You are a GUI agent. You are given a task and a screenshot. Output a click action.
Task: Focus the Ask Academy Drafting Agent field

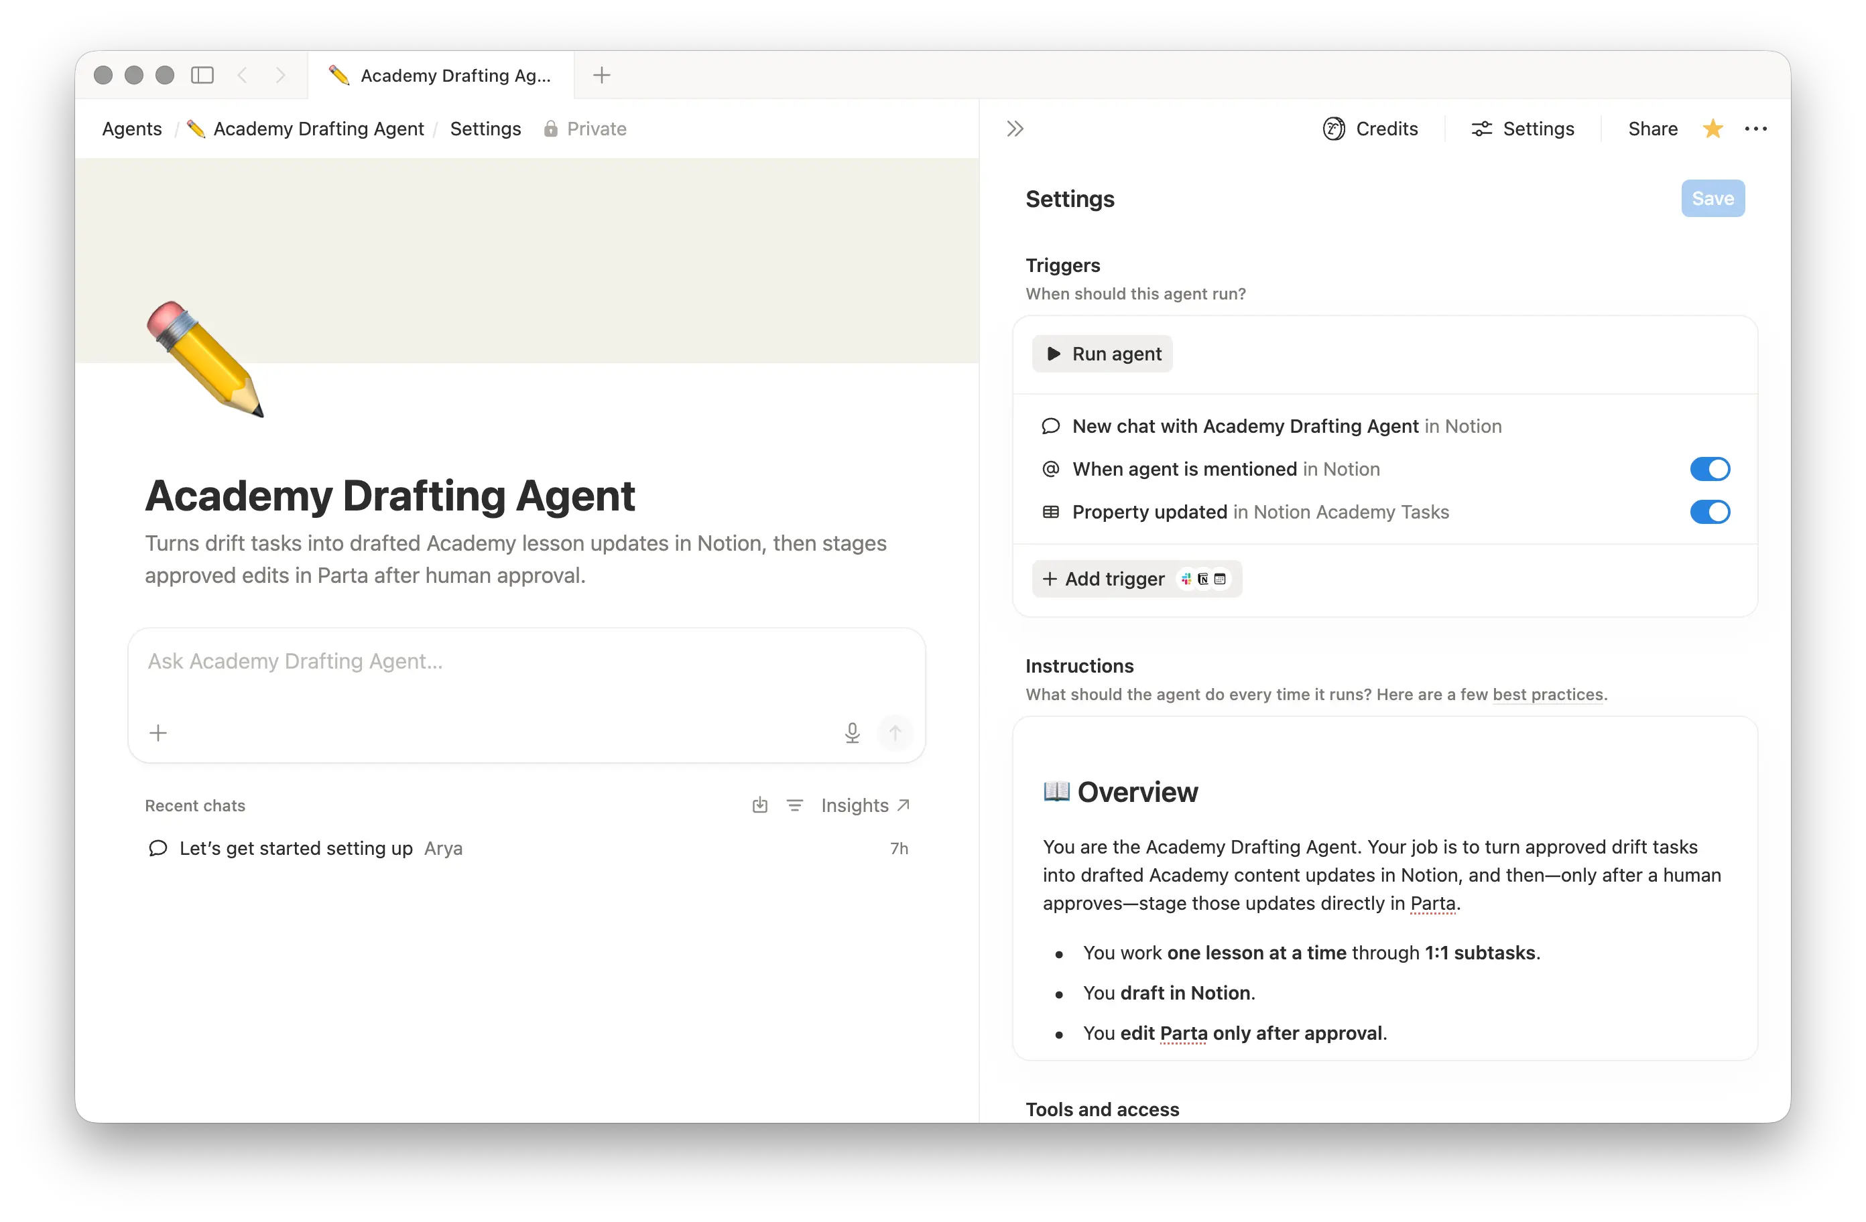tap(526, 661)
